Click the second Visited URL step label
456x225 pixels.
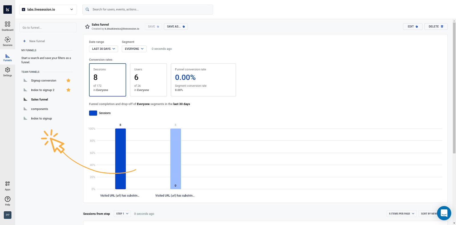(x=175, y=196)
